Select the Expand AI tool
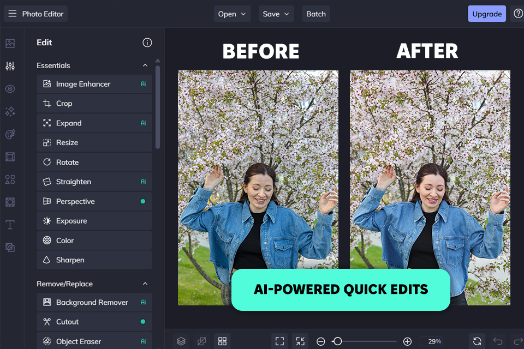The image size is (524, 349). (94, 123)
